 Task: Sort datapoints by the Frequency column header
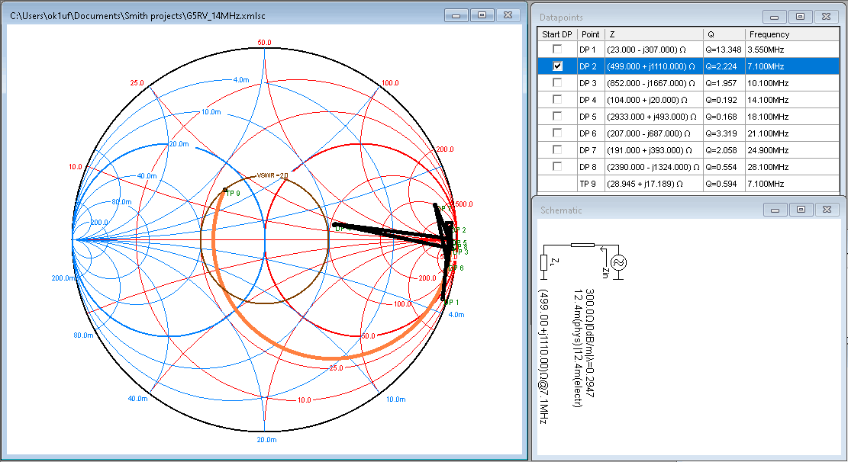769,34
